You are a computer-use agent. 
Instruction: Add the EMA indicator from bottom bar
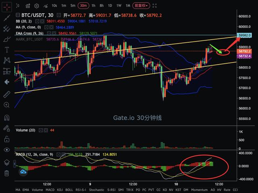point(26,190)
